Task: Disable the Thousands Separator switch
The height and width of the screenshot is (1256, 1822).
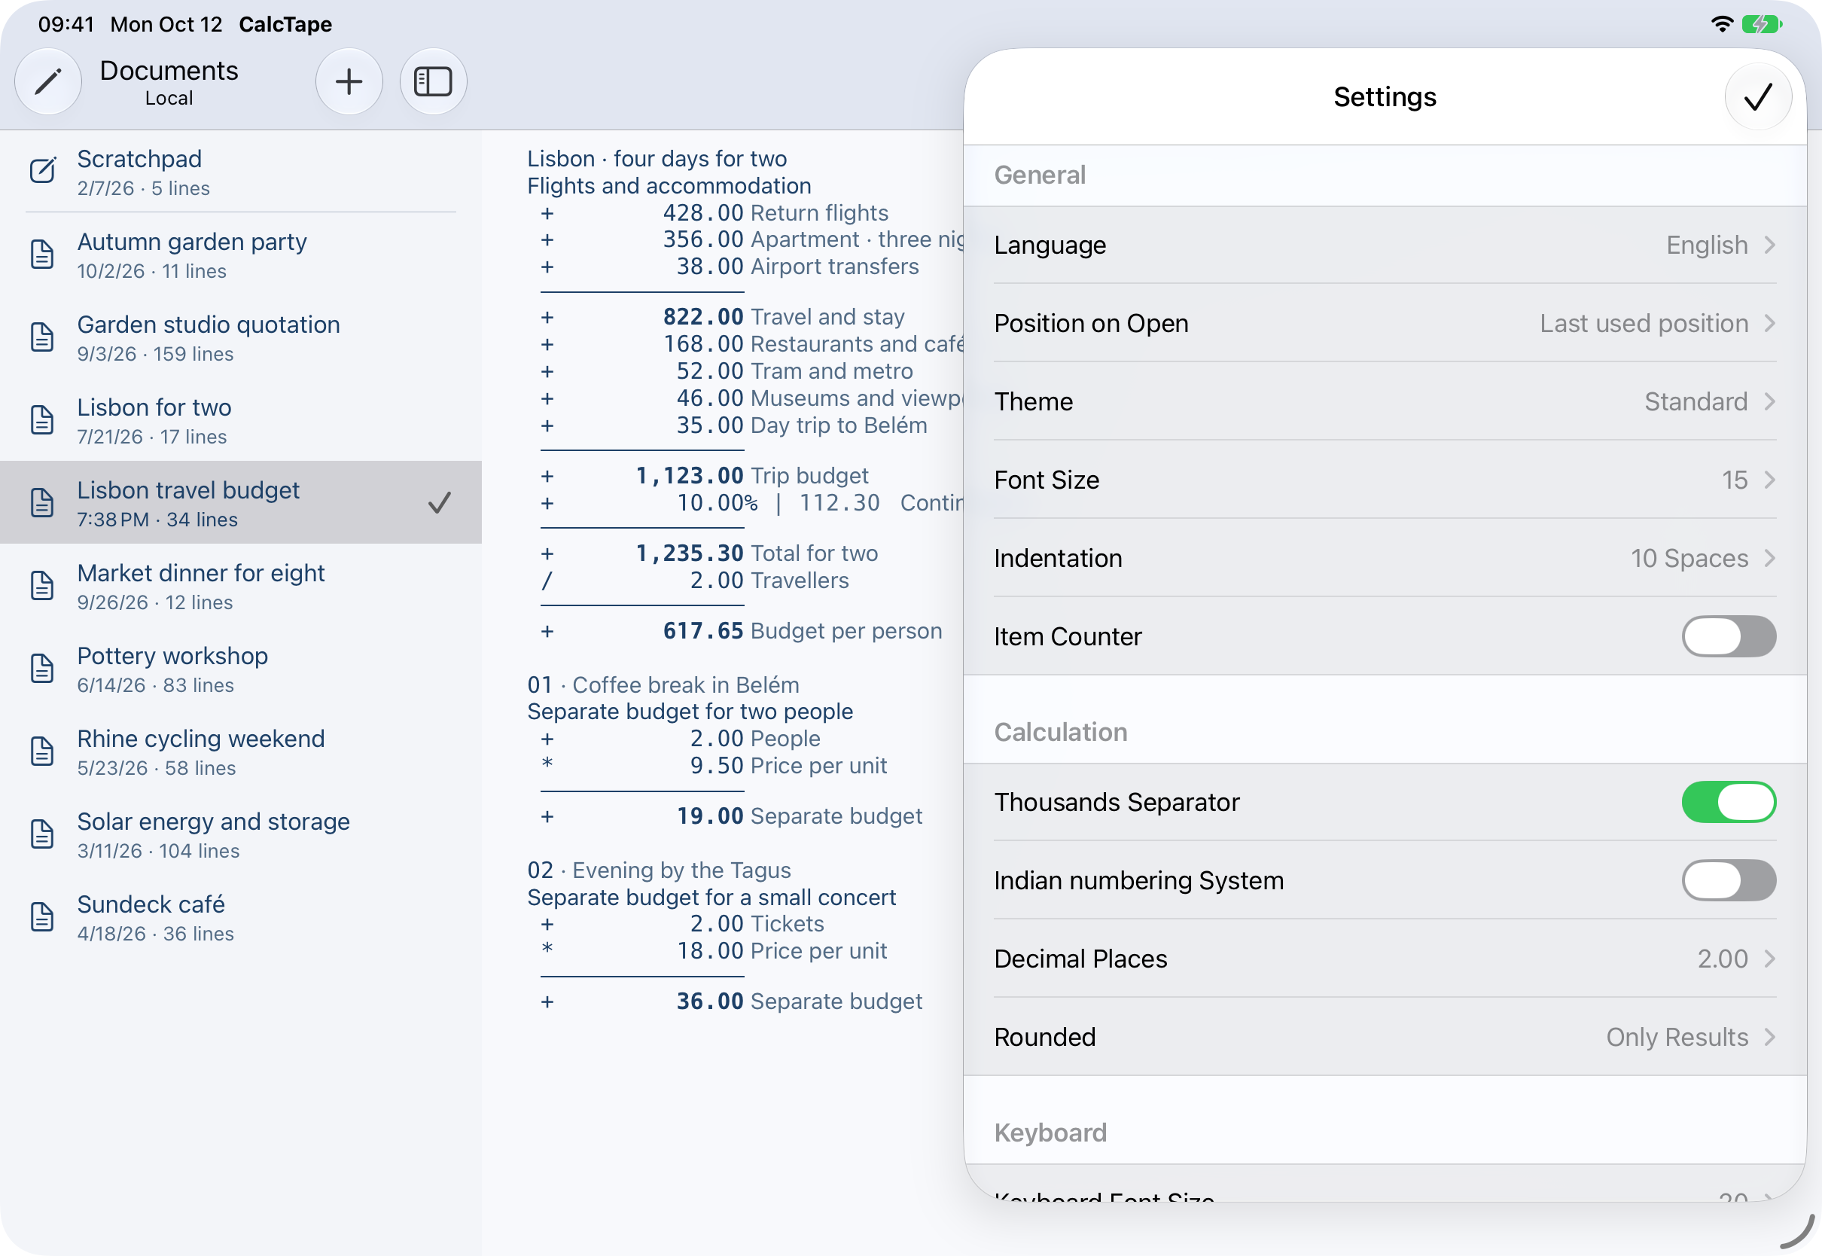Action: [x=1729, y=802]
